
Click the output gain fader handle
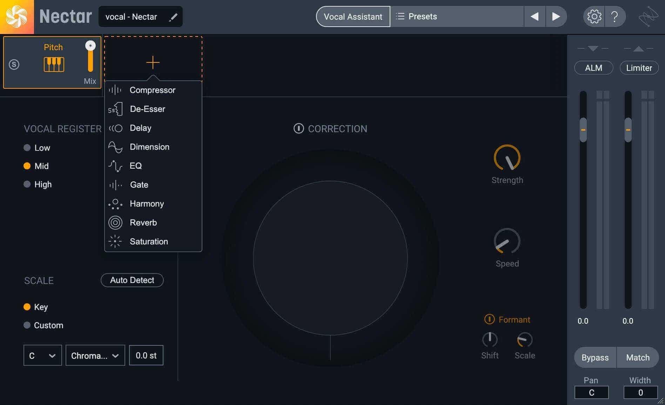coord(628,130)
